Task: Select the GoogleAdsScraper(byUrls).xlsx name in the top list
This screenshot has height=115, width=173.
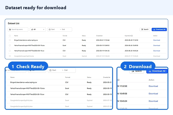Action: pyautogui.click(x=24, y=56)
